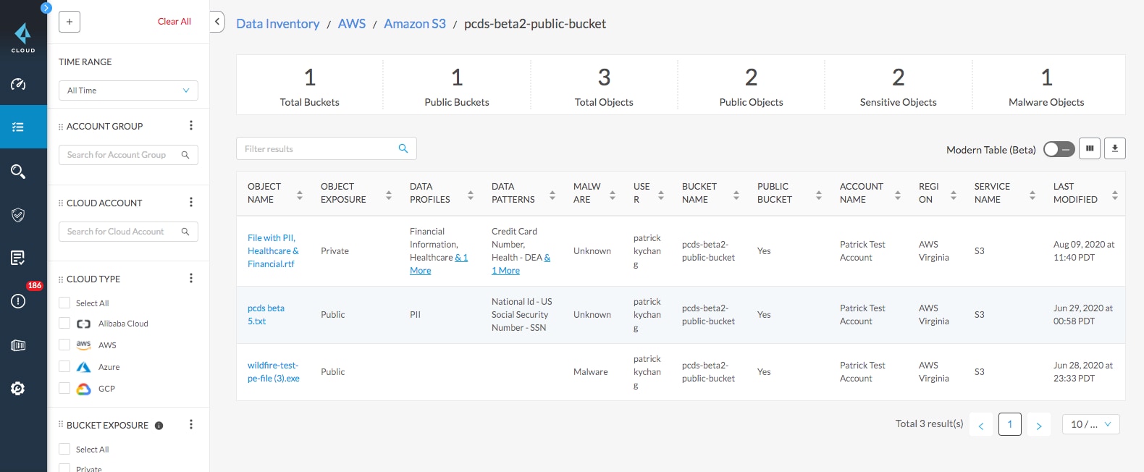Image resolution: width=1144 pixels, height=472 pixels.
Task: Click the add filter plus button
Action: point(70,22)
